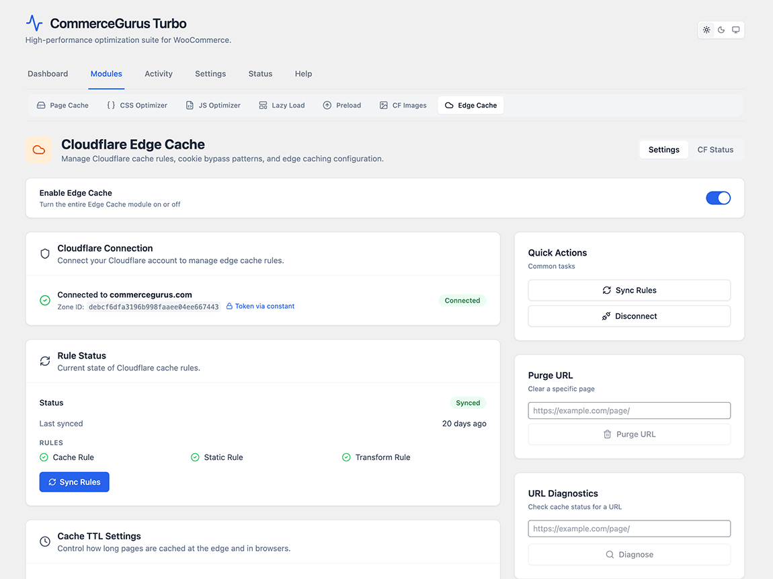Select the JS Optimizer module tab

tap(213, 106)
